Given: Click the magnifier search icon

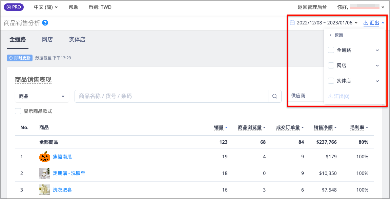Looking at the screenshot, I should pyautogui.click(x=274, y=96).
